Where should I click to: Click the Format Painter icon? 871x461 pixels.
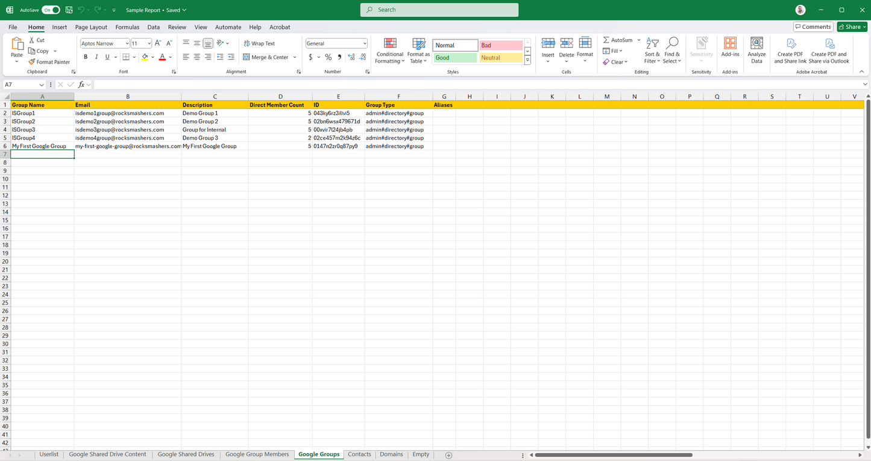[32, 62]
